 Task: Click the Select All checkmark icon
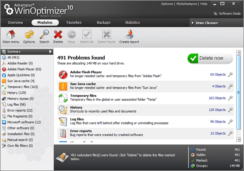tap(87, 34)
